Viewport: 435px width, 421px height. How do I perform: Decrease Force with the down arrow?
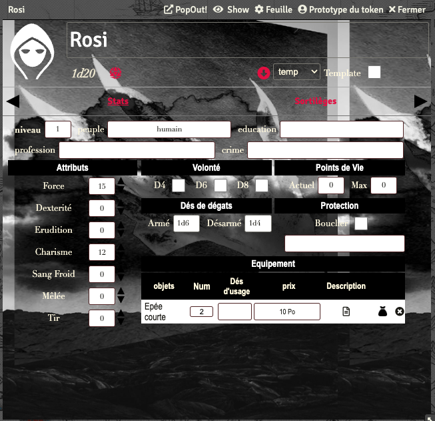(x=121, y=189)
